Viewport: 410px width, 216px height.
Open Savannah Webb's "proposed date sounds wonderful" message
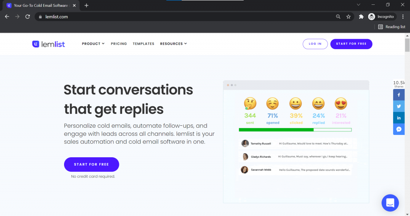pyautogui.click(x=314, y=170)
